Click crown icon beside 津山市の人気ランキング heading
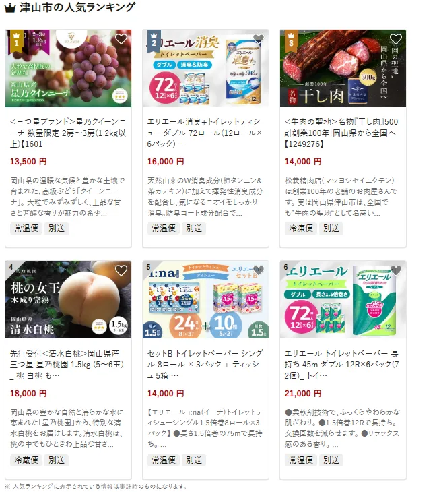The height and width of the screenshot is (492, 437). [10, 8]
